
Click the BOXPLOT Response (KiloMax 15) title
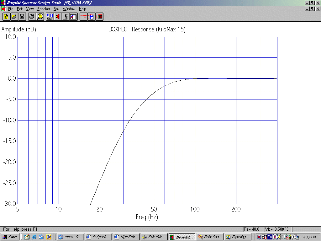147,29
